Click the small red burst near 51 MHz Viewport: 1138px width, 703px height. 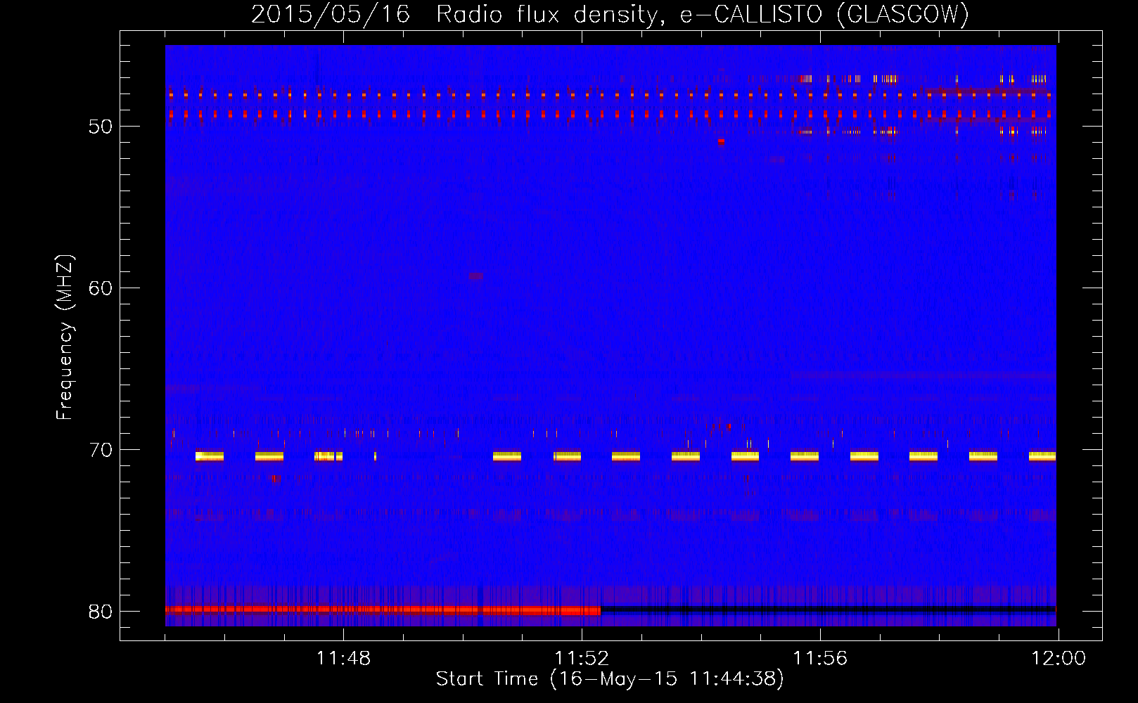(x=721, y=141)
